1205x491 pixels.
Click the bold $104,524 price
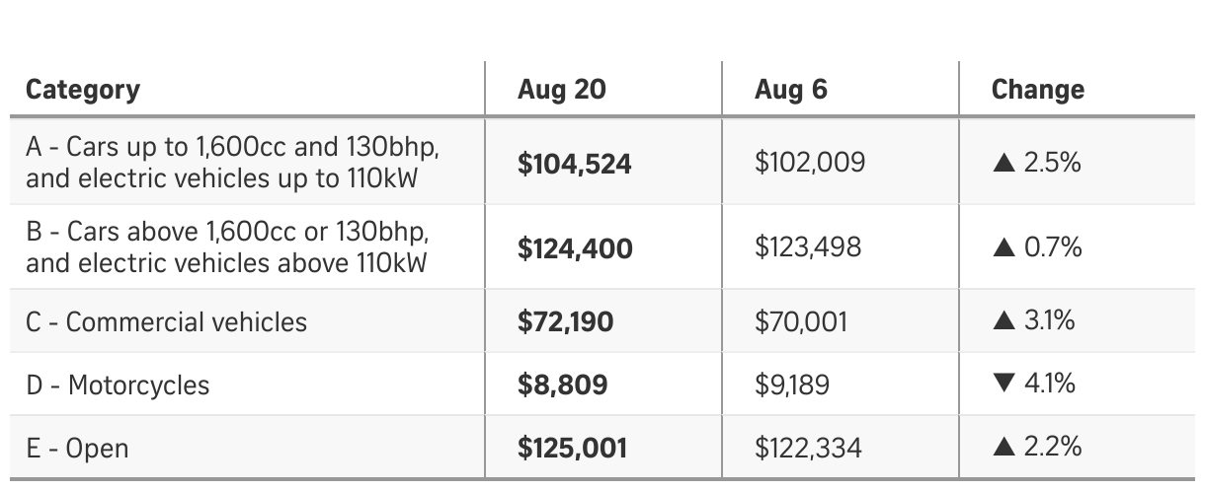(574, 164)
